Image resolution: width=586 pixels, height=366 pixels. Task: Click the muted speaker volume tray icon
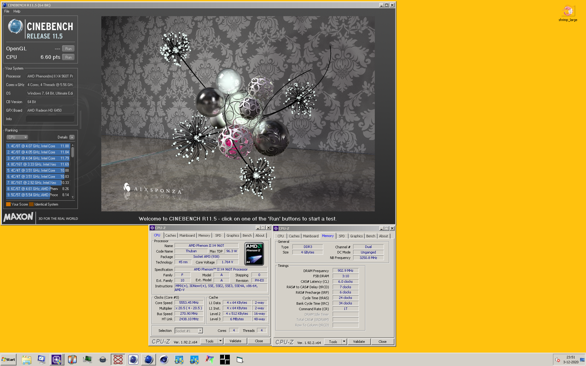pyautogui.click(x=558, y=360)
